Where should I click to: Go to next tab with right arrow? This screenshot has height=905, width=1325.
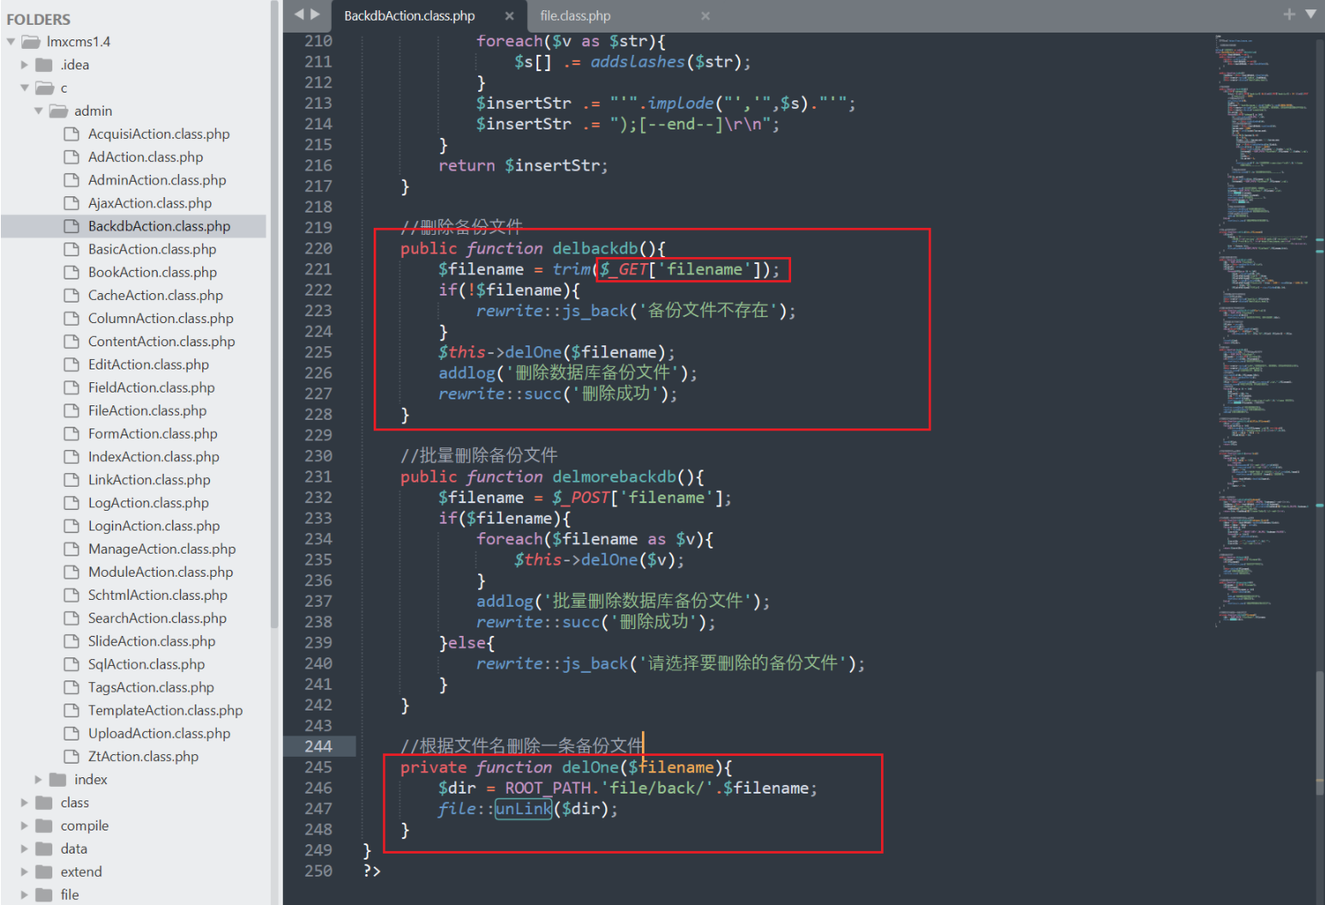pyautogui.click(x=315, y=14)
